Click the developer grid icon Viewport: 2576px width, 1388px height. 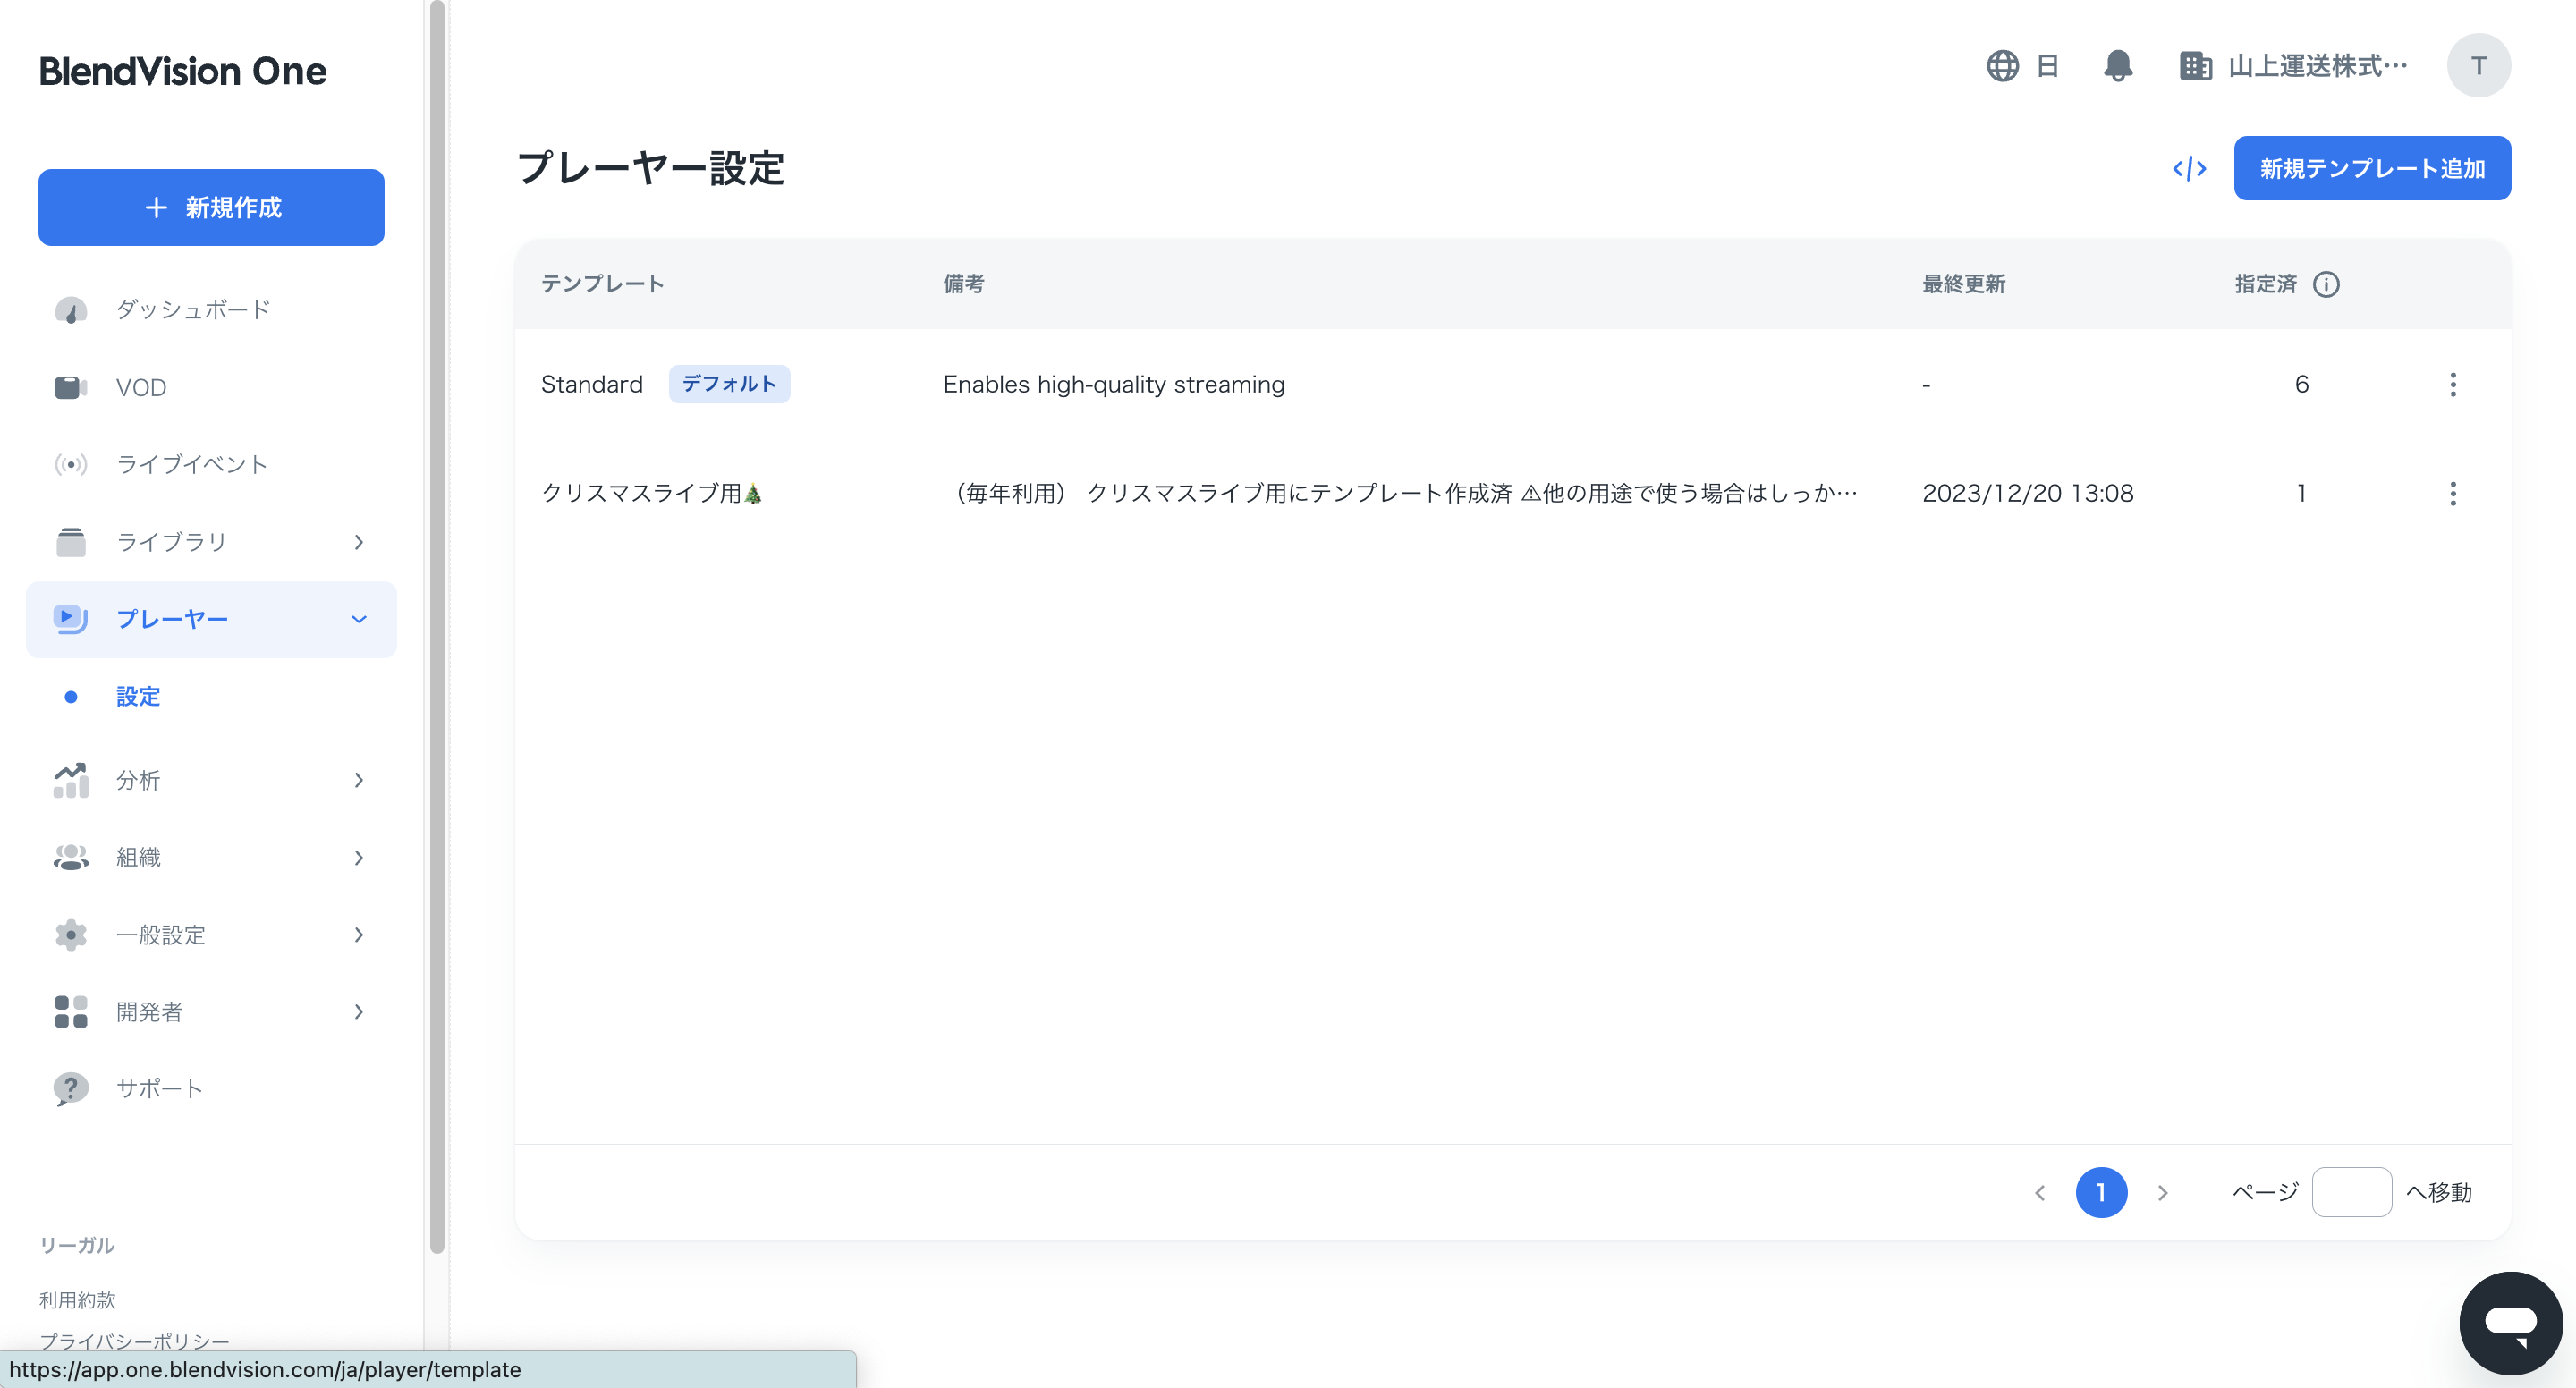[x=70, y=1012]
